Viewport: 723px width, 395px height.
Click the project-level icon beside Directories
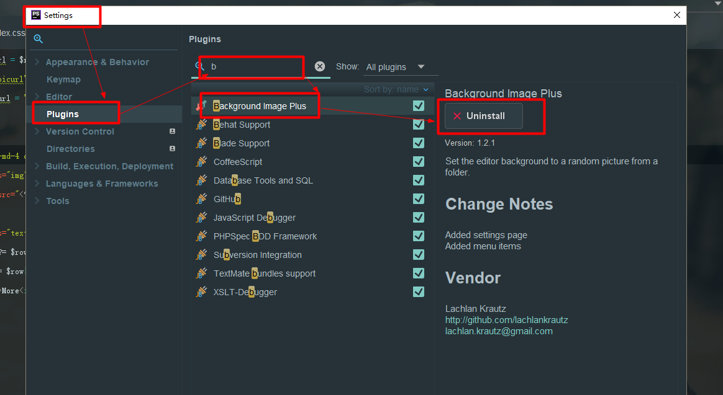tap(173, 149)
